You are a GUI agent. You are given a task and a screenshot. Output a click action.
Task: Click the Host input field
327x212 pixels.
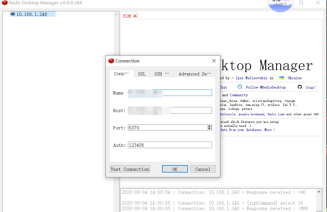pos(170,110)
